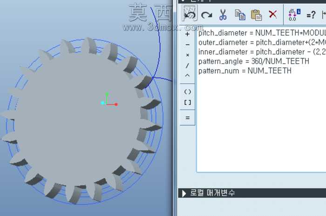Click the evaluate expression '=?' icon

(x=311, y=15)
